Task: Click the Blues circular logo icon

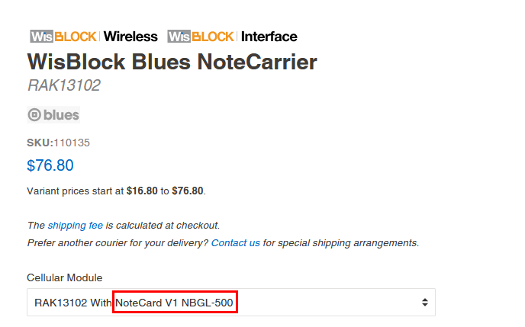Action: (34, 115)
